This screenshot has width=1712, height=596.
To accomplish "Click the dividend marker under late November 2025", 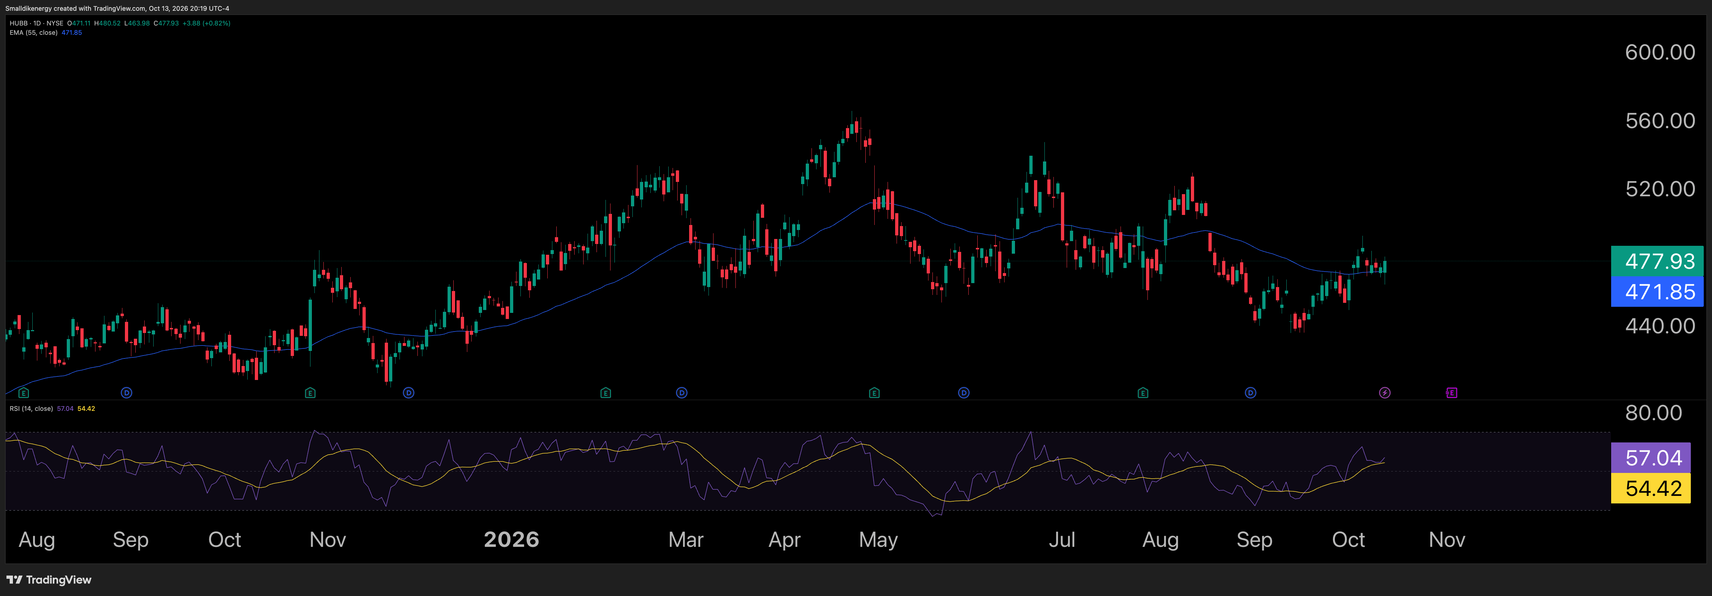I will coord(409,393).
